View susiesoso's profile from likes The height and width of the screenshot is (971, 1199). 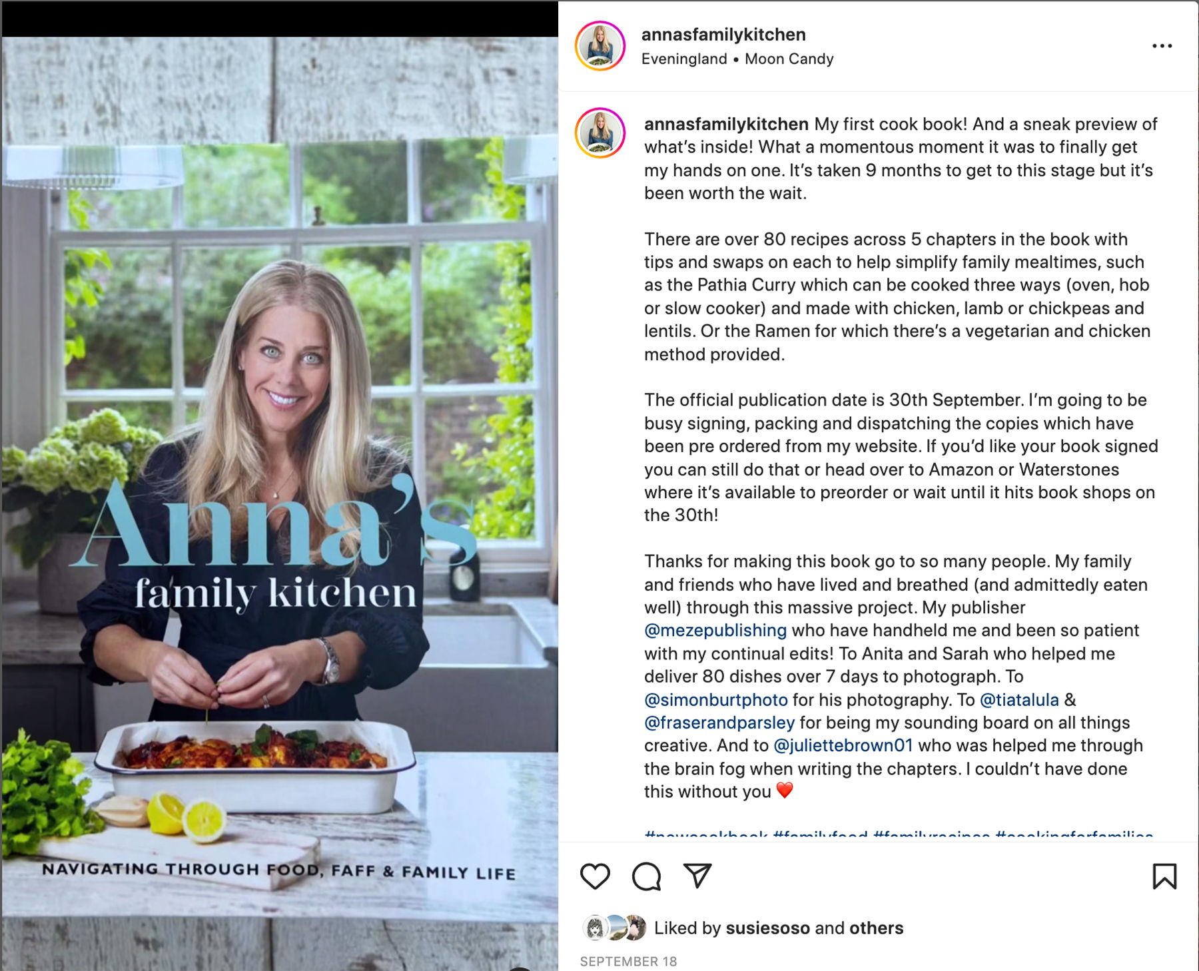[x=767, y=928]
